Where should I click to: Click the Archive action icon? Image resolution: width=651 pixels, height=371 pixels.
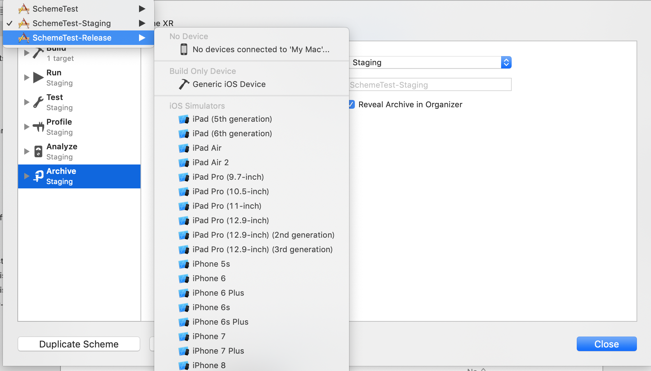pos(38,176)
